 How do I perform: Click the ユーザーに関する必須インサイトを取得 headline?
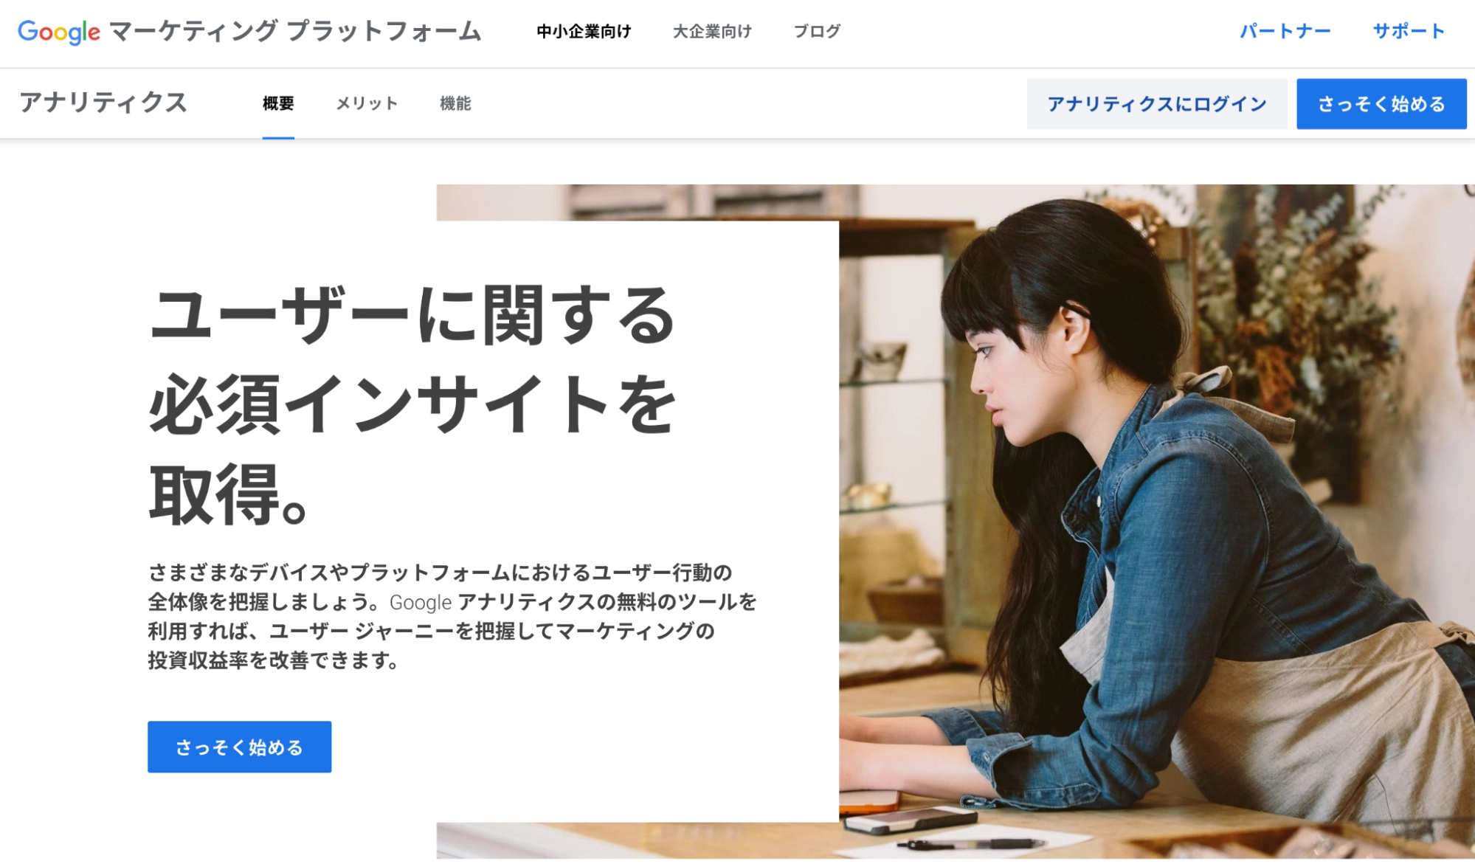(413, 405)
